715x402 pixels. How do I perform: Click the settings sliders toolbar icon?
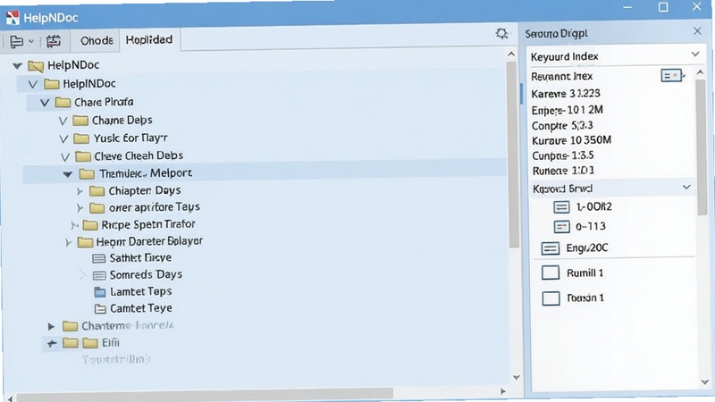click(54, 41)
